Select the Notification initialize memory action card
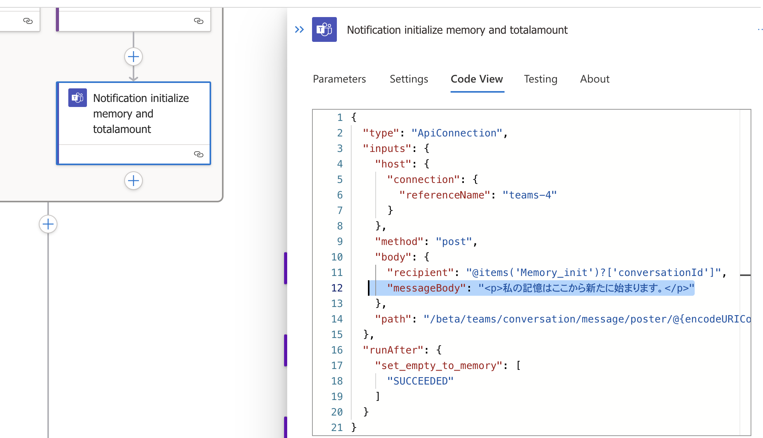This screenshot has height=438, width=763. (x=134, y=123)
